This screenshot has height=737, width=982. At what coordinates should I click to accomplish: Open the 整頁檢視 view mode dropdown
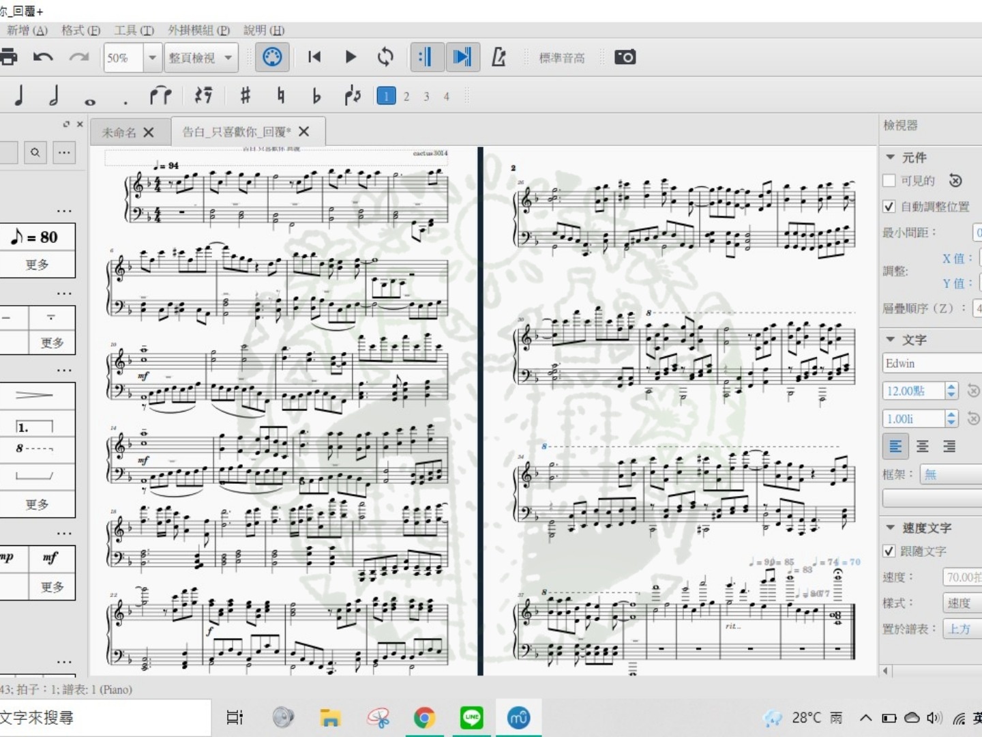point(202,58)
